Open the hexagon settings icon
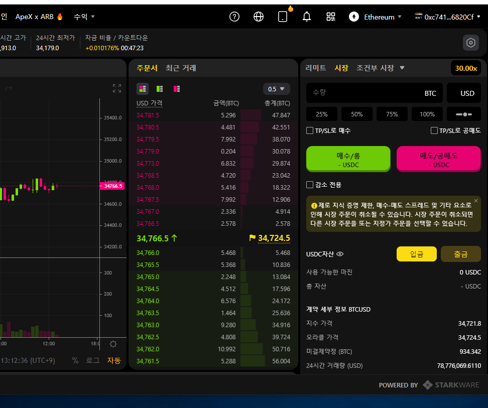The image size is (488, 408). 470,43
